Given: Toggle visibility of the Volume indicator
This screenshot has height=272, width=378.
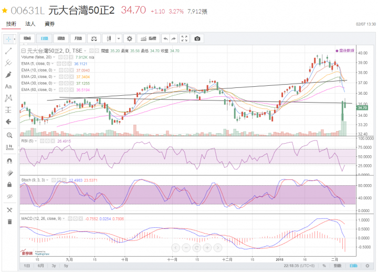Looking at the screenshot, I should (60, 57).
